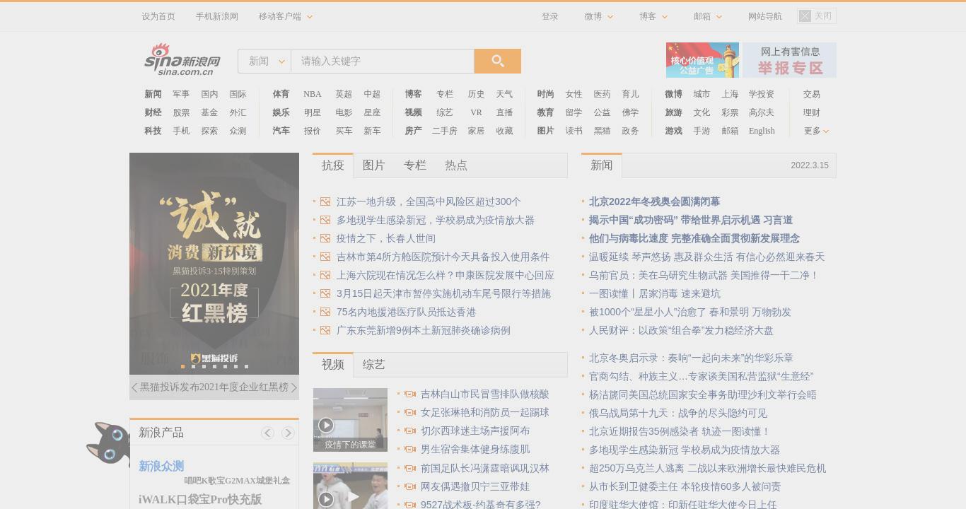Click envelope icon beside 3月15日起天津市 headline
This screenshot has width=966, height=509.
coord(325,293)
